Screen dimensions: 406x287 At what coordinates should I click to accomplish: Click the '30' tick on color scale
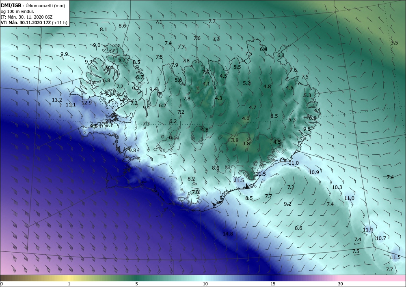(340, 284)
